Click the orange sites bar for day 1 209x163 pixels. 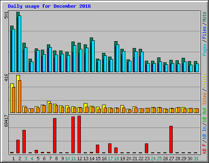13,100
